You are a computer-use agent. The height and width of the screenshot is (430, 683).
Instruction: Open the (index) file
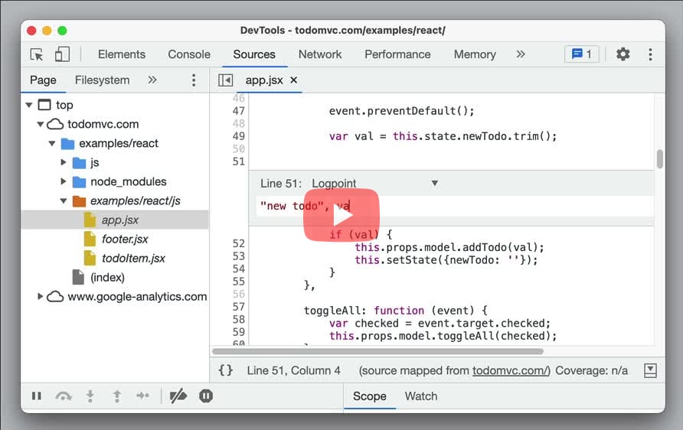(107, 277)
